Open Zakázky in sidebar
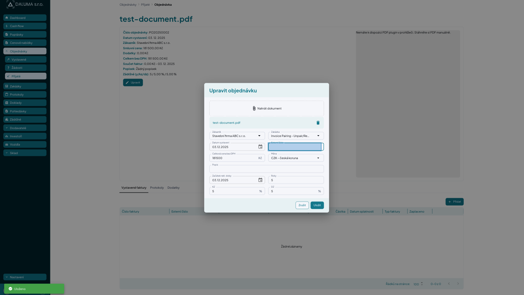Screen dimensions: 524x295 click(25, 86)
